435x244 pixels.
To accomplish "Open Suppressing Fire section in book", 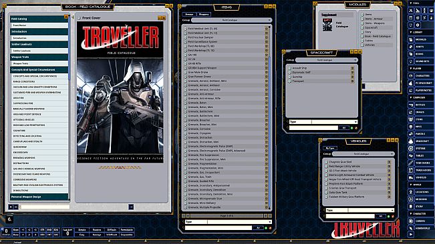I will pyautogui.click(x=40, y=103).
